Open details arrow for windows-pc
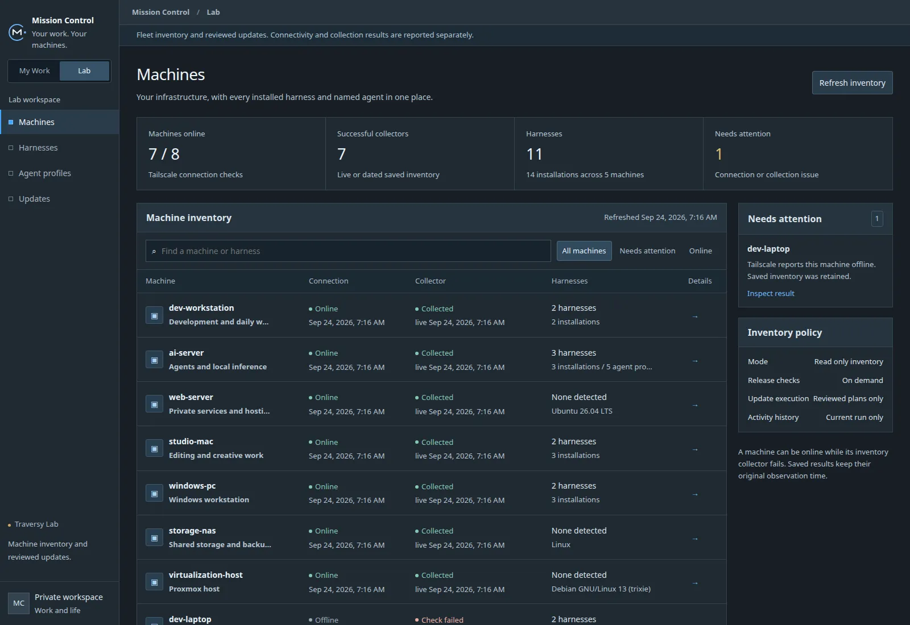 [x=695, y=494]
